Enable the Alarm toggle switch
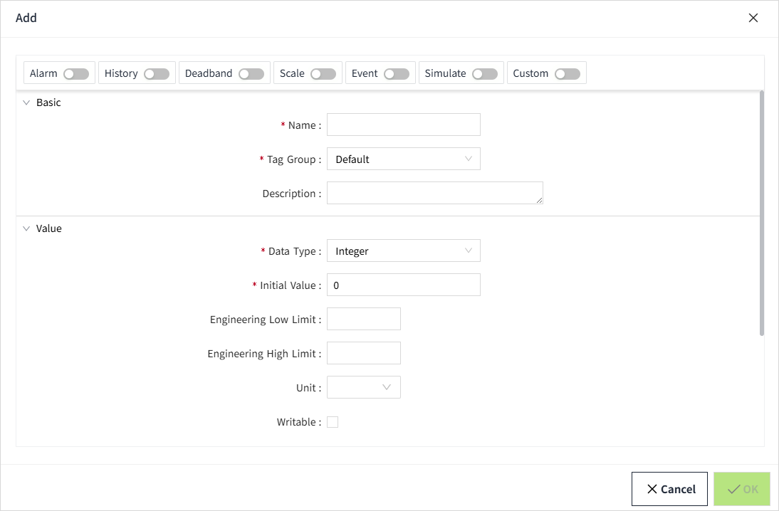Screen dimensions: 779x511 click(75, 74)
